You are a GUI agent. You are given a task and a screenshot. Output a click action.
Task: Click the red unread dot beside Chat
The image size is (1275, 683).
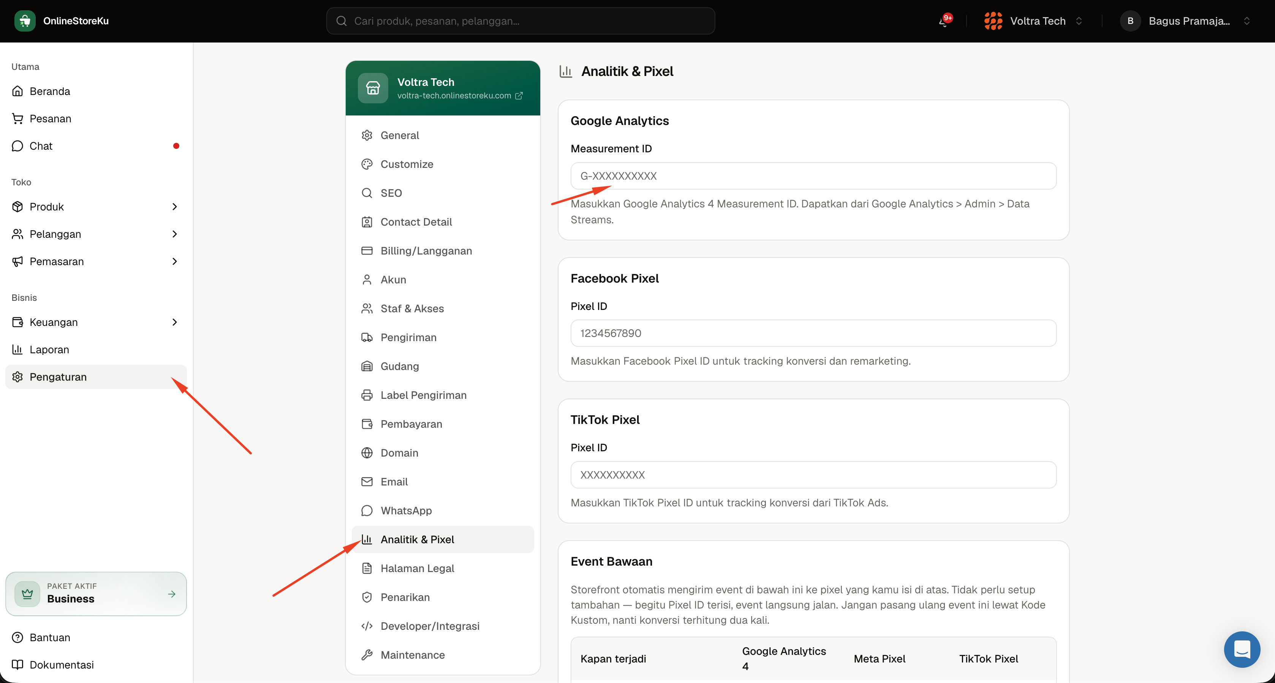pyautogui.click(x=176, y=146)
